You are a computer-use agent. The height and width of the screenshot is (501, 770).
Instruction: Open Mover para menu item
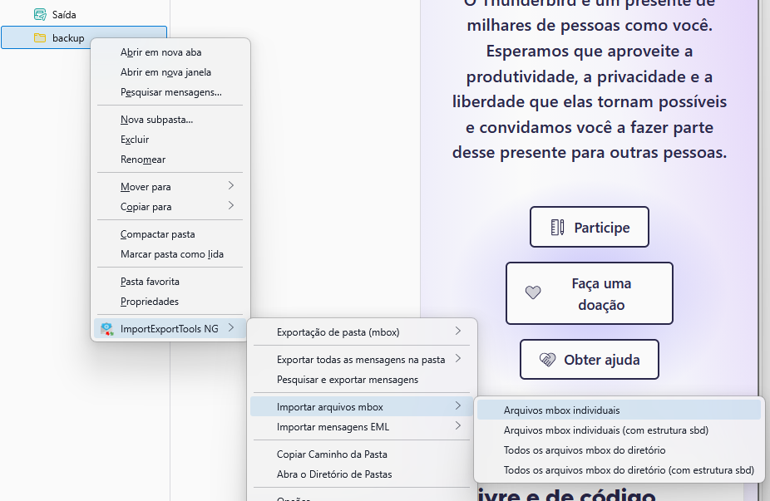170,187
